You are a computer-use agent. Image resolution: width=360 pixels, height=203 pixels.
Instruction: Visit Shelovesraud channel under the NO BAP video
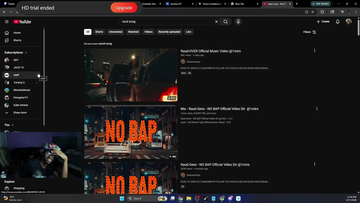click(x=193, y=175)
